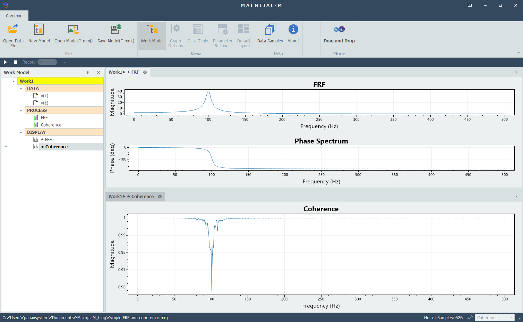Click the y(t) file icon

point(36,103)
